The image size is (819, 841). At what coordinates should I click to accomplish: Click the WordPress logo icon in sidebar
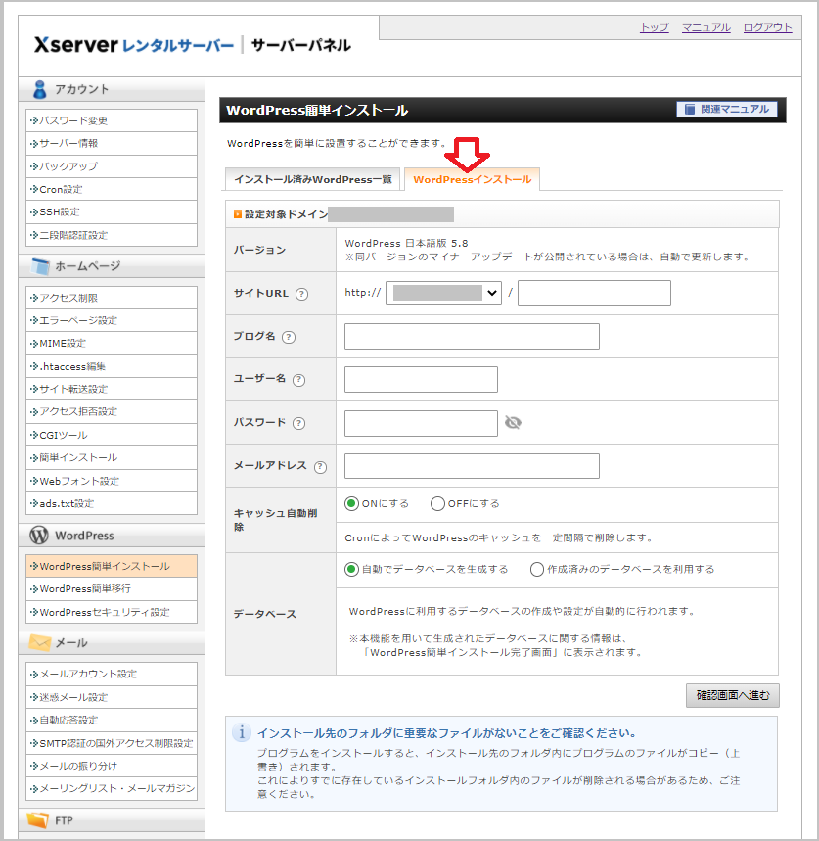click(39, 536)
